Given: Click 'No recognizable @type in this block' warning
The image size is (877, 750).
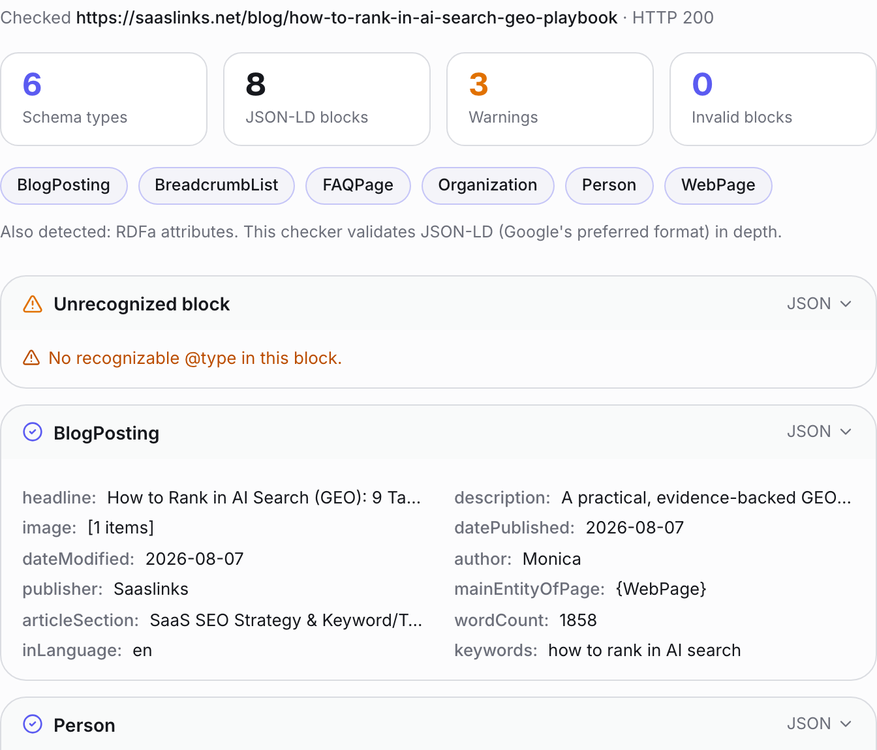Looking at the screenshot, I should click(195, 358).
